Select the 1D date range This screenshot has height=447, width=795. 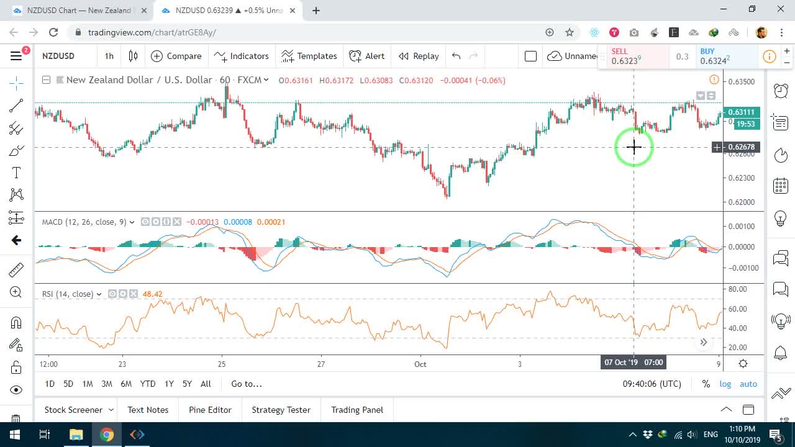click(x=50, y=384)
